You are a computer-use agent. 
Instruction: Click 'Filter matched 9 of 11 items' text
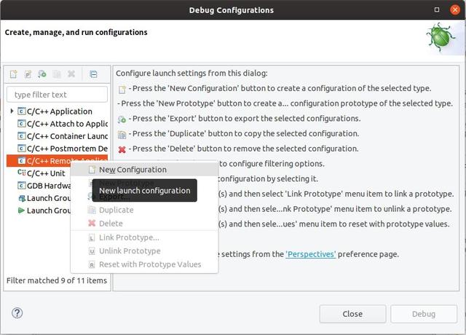pyautogui.click(x=57, y=280)
